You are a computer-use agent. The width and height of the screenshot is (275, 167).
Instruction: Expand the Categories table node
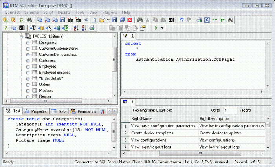(x=28, y=42)
